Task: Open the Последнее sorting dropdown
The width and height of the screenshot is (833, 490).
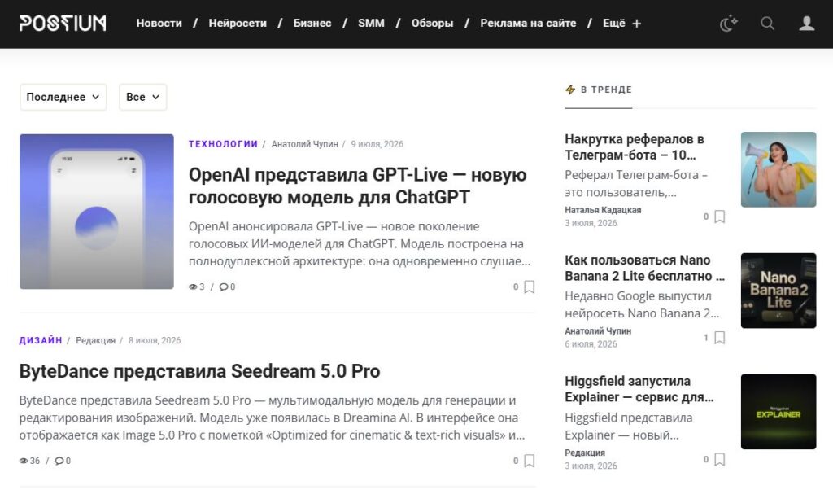Action: click(63, 97)
